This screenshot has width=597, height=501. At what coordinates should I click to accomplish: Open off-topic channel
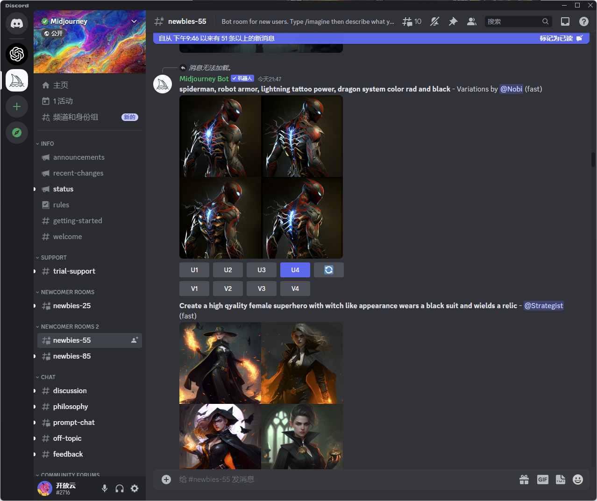pyautogui.click(x=90, y=438)
